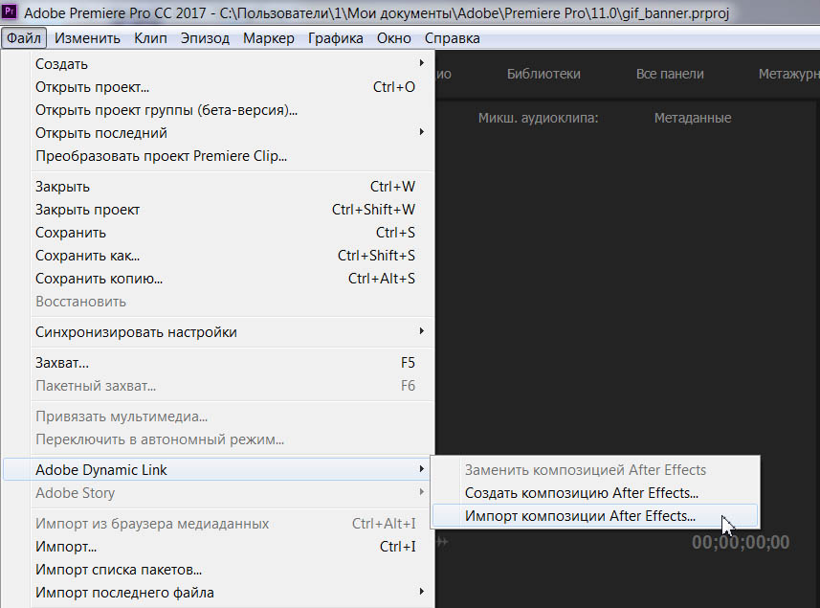This screenshot has width=820, height=608.
Task: Switch to the Библиотеки workspace tab
Action: (543, 74)
